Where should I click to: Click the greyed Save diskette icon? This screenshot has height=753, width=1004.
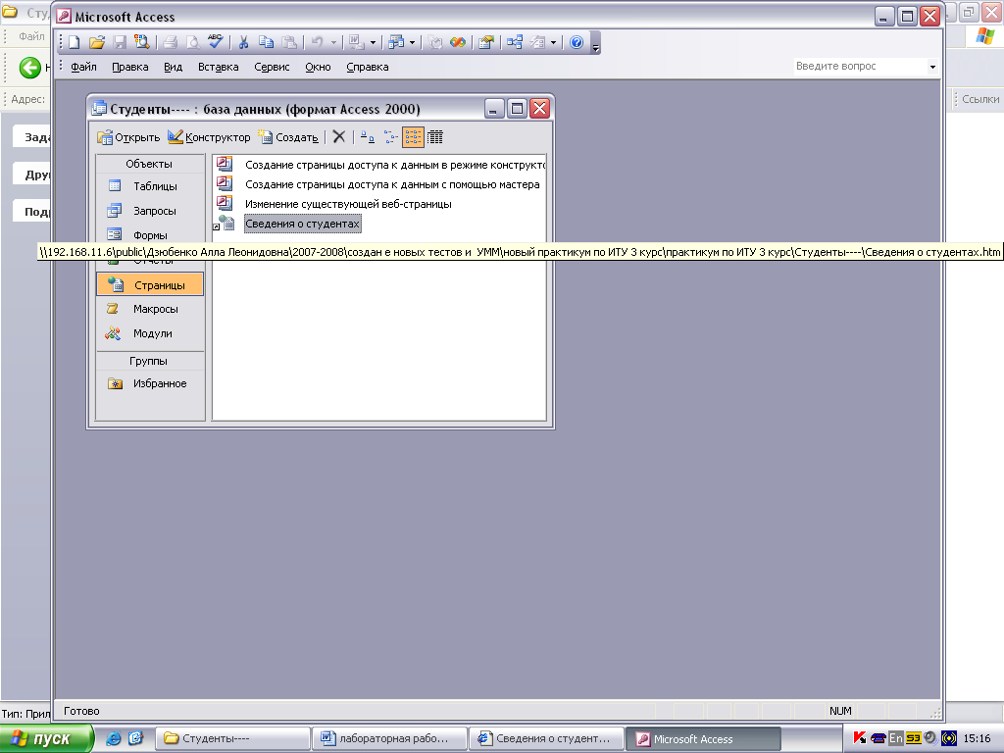tap(119, 43)
